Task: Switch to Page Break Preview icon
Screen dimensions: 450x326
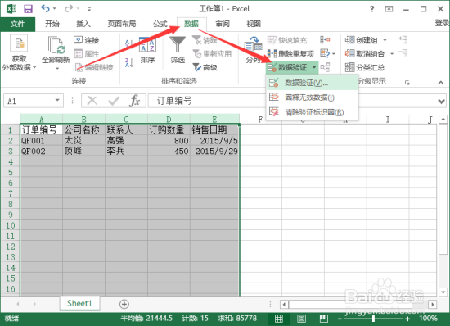Action: click(x=324, y=319)
